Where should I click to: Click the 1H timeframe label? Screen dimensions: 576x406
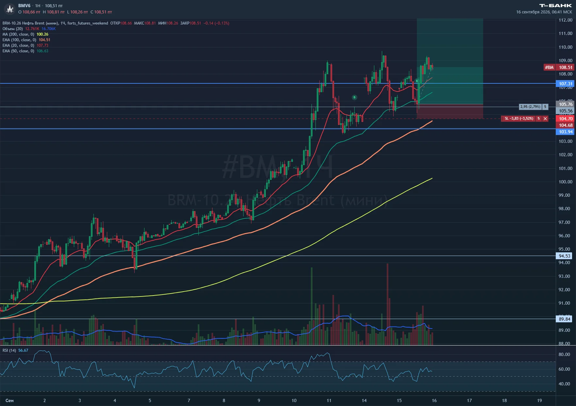38,6
